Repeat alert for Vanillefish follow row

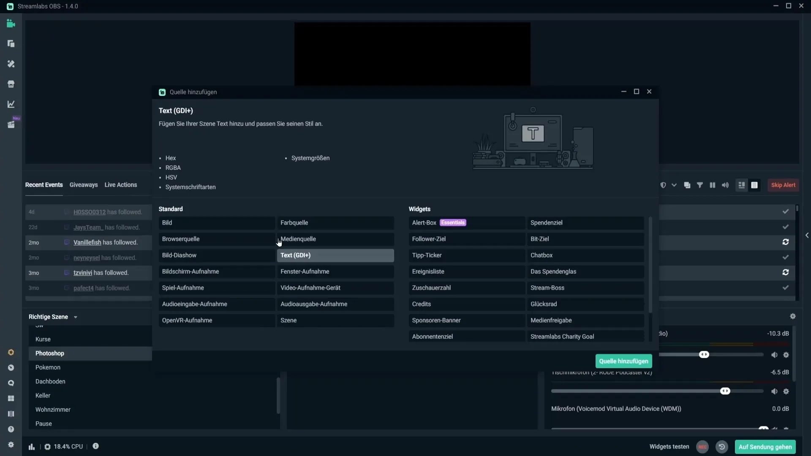[786, 242]
